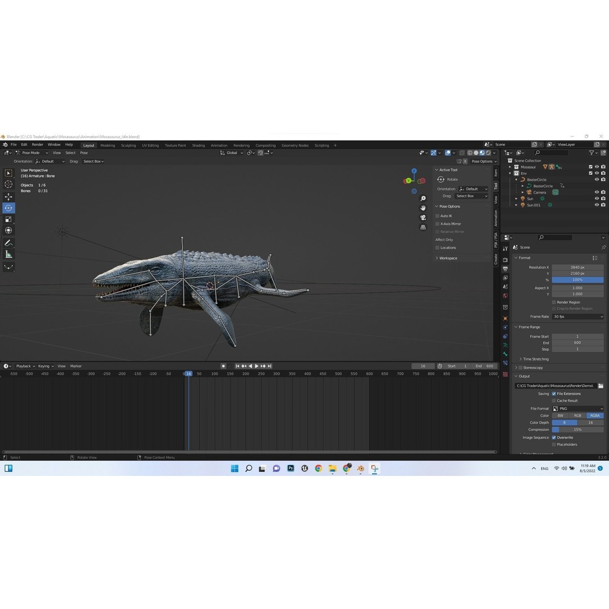Hide Sun.001 in viewport

tap(597, 205)
